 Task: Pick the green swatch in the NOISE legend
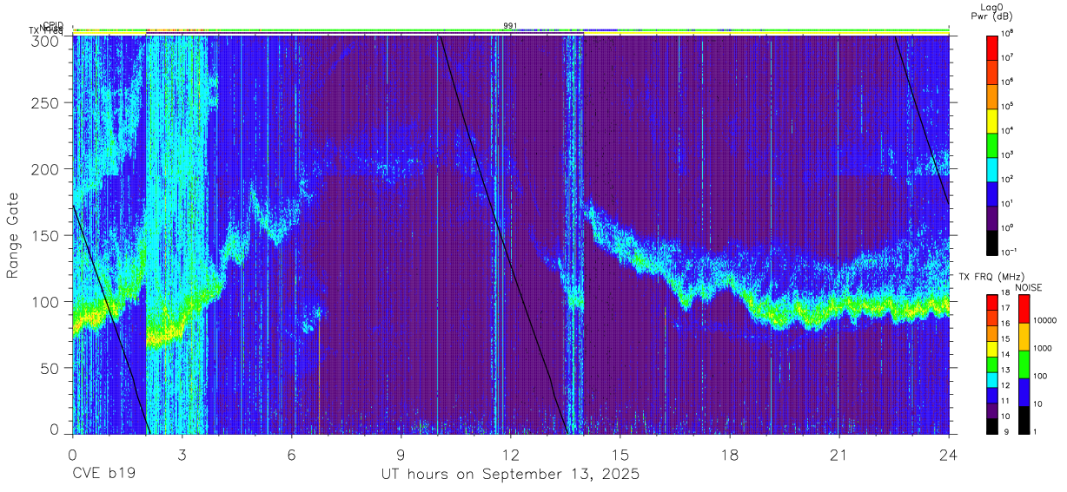click(x=1024, y=364)
